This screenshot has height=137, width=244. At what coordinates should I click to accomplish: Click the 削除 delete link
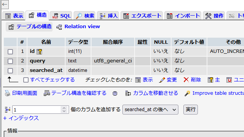point(196,80)
